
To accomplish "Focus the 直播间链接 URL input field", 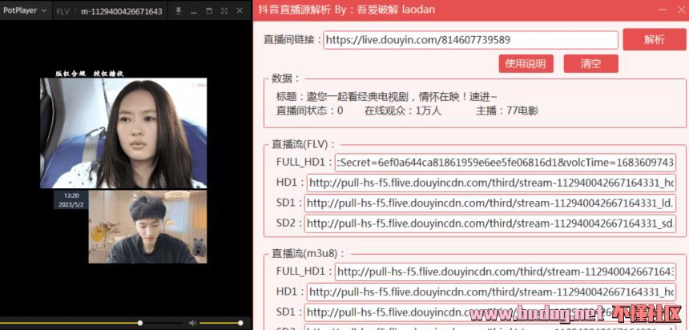I will tap(470, 40).
